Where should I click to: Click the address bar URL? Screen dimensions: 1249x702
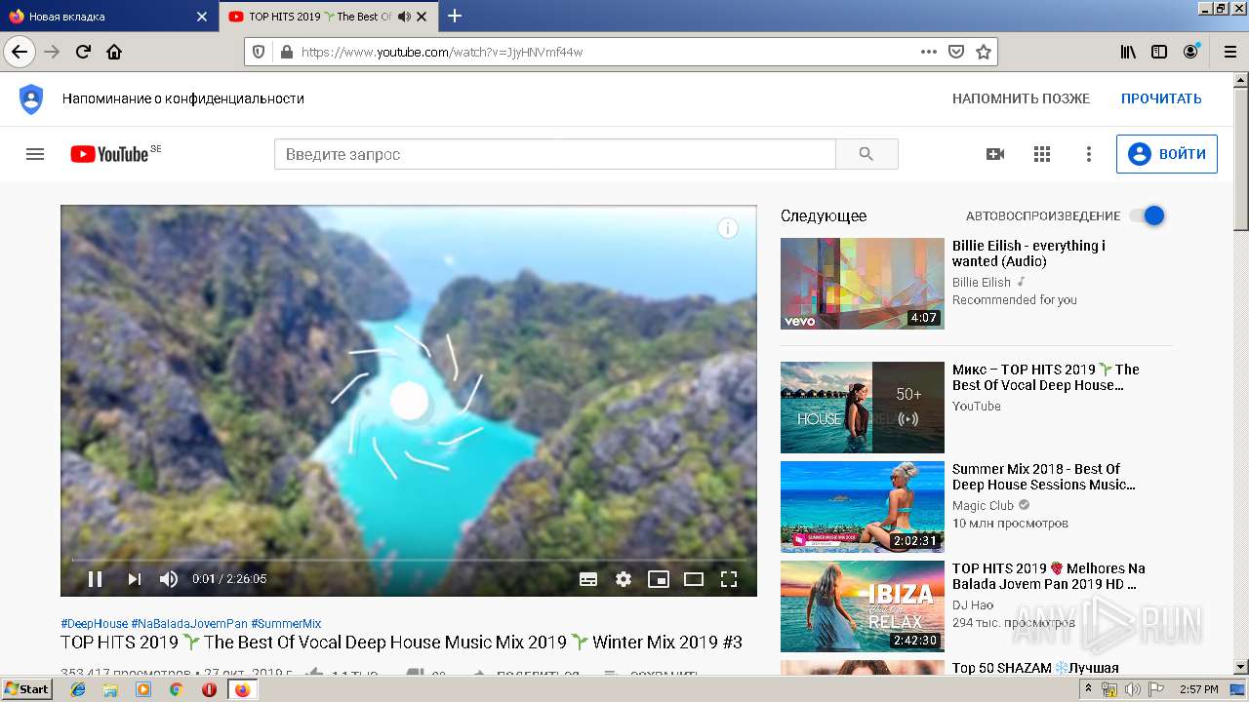click(441, 52)
